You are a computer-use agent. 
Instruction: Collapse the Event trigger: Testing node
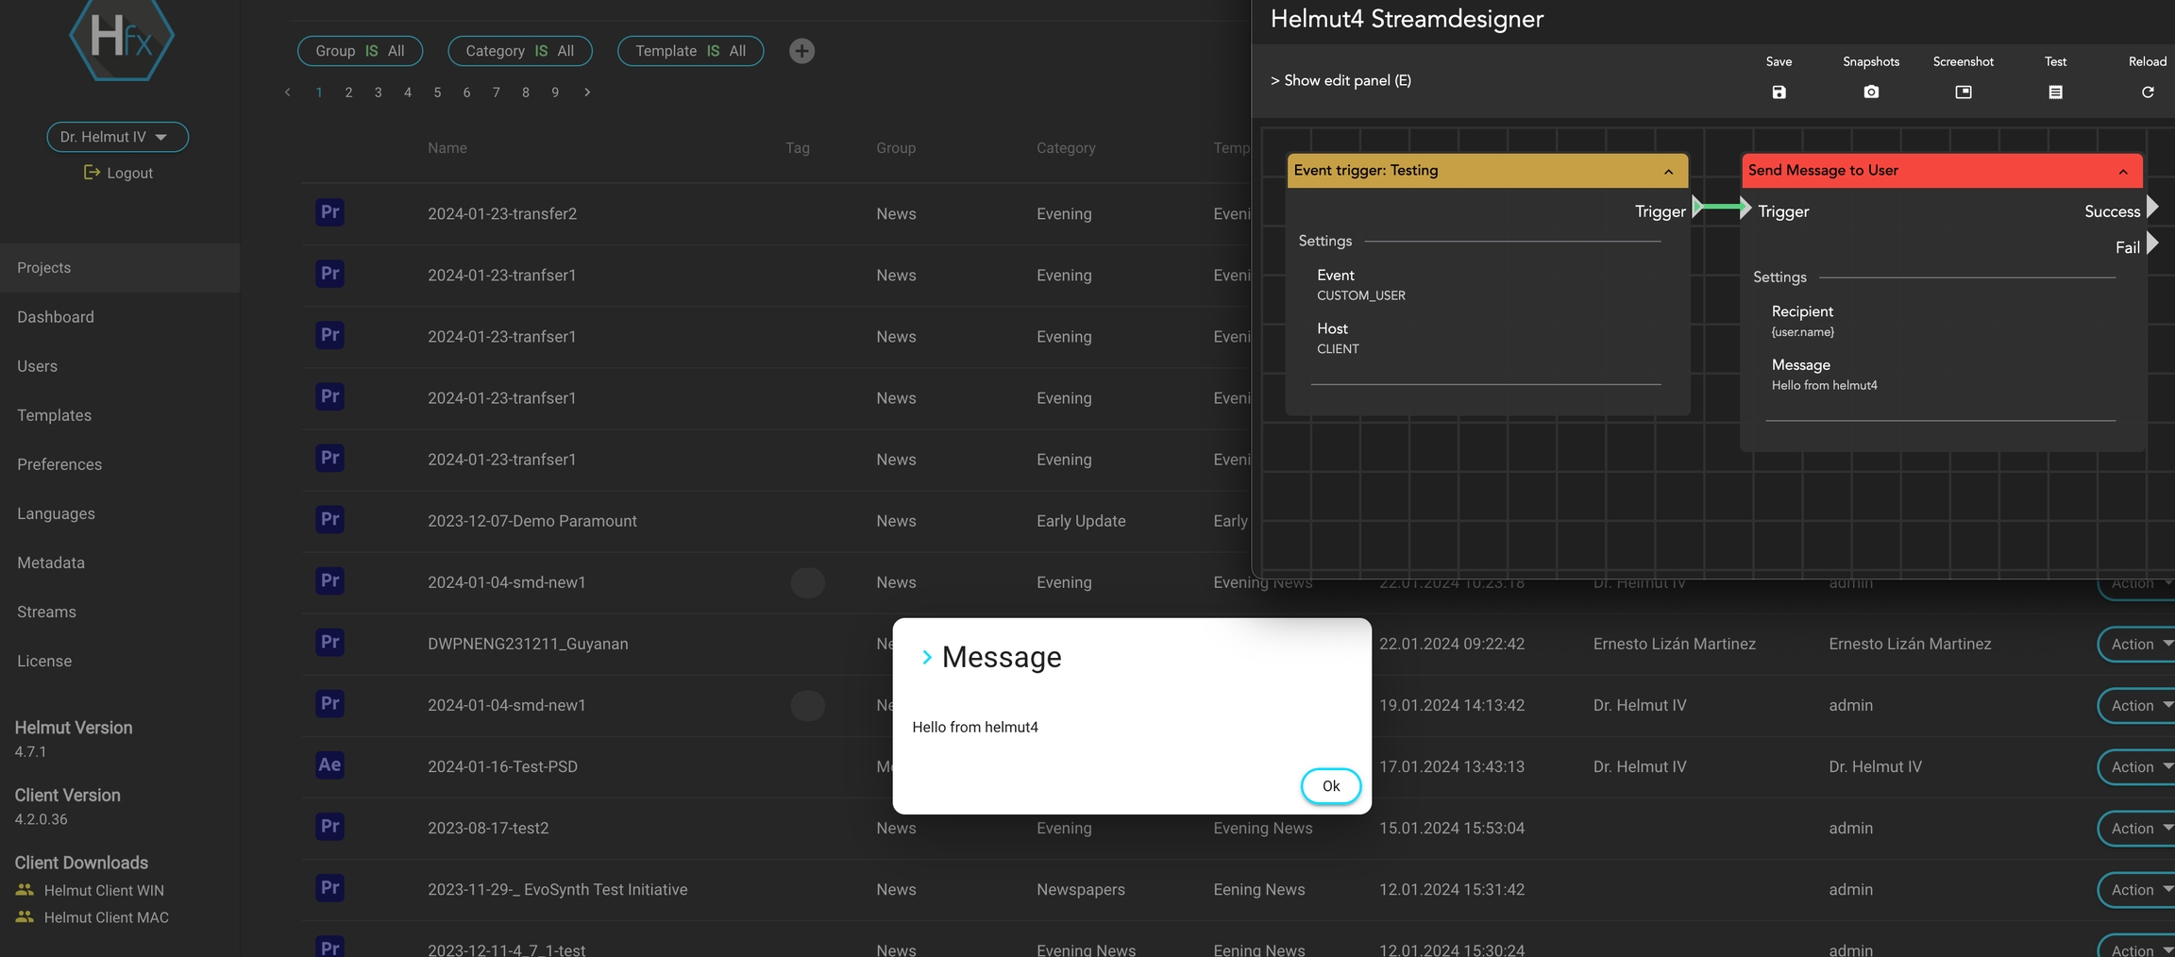click(x=1668, y=172)
